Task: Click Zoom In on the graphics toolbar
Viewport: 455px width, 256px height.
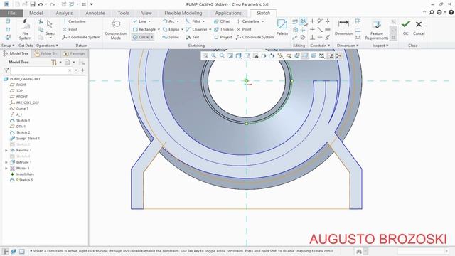Action: [x=214, y=55]
